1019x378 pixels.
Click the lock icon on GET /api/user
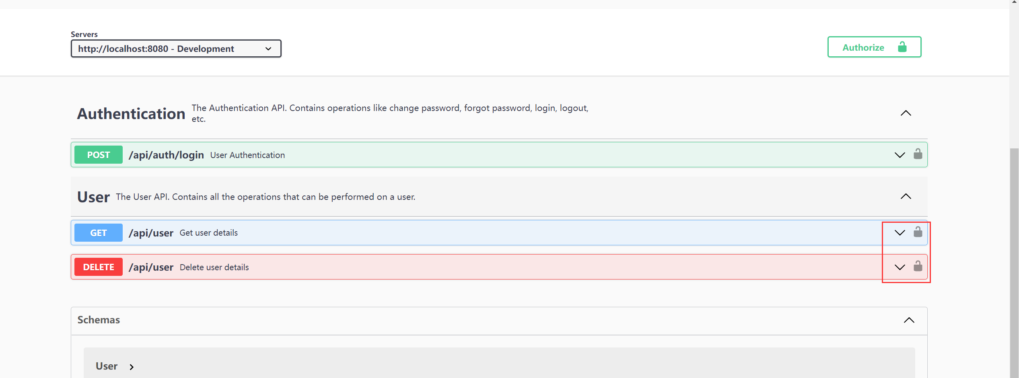point(918,232)
